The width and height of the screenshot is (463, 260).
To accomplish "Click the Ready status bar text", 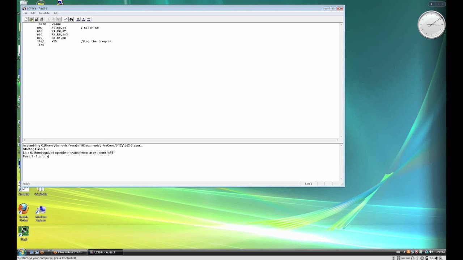I will 26,184.
